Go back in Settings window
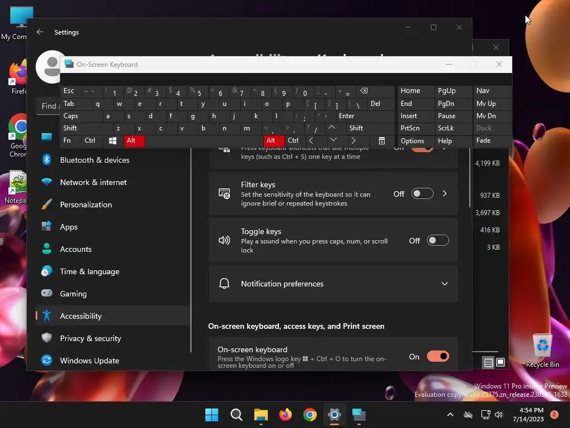 40,32
